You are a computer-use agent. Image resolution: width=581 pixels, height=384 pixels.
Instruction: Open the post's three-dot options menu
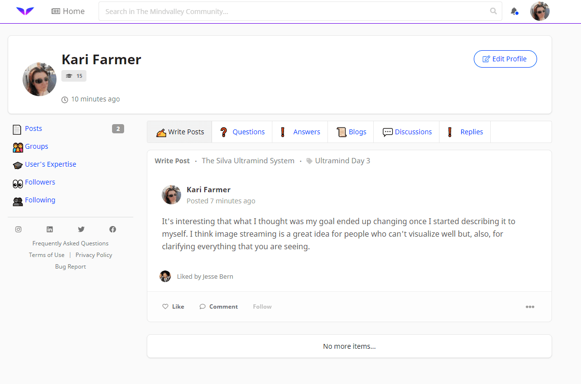pyautogui.click(x=530, y=307)
